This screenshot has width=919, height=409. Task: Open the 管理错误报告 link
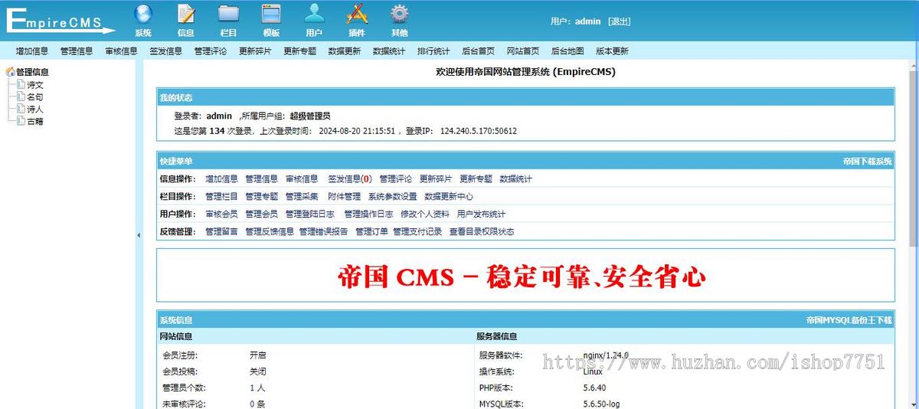323,232
